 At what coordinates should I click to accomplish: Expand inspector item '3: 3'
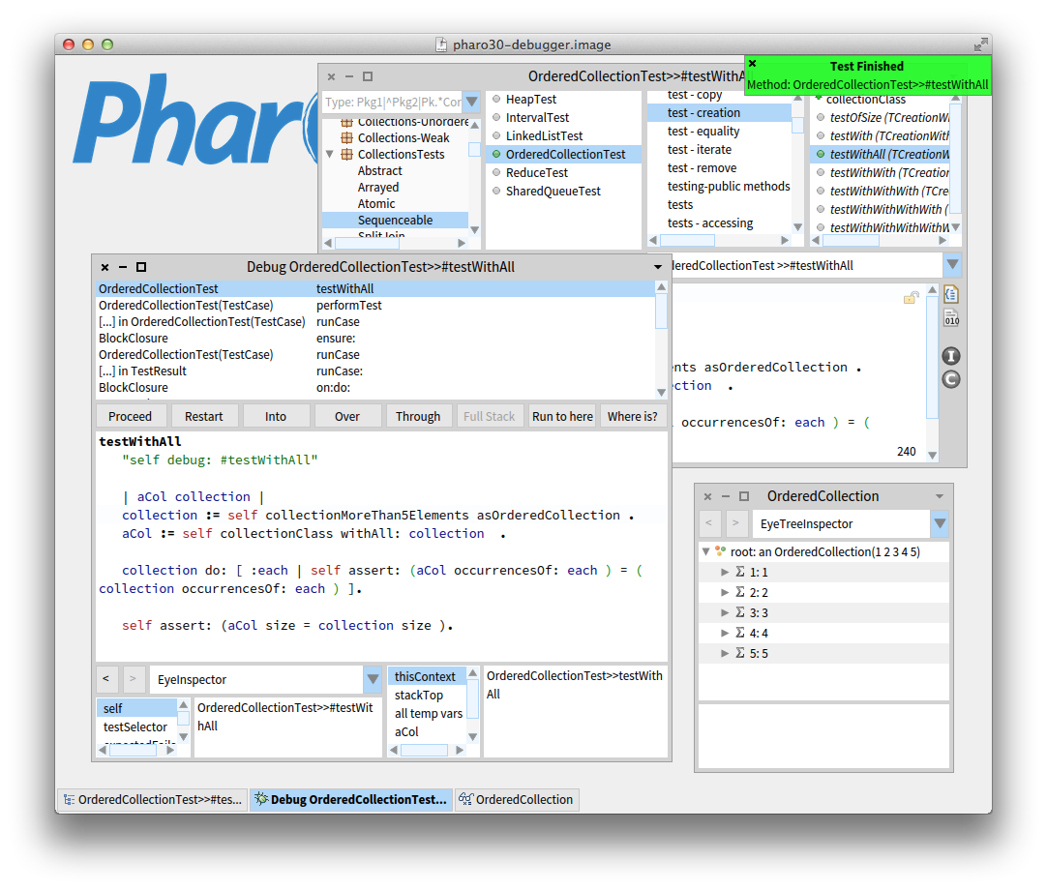[x=725, y=613]
